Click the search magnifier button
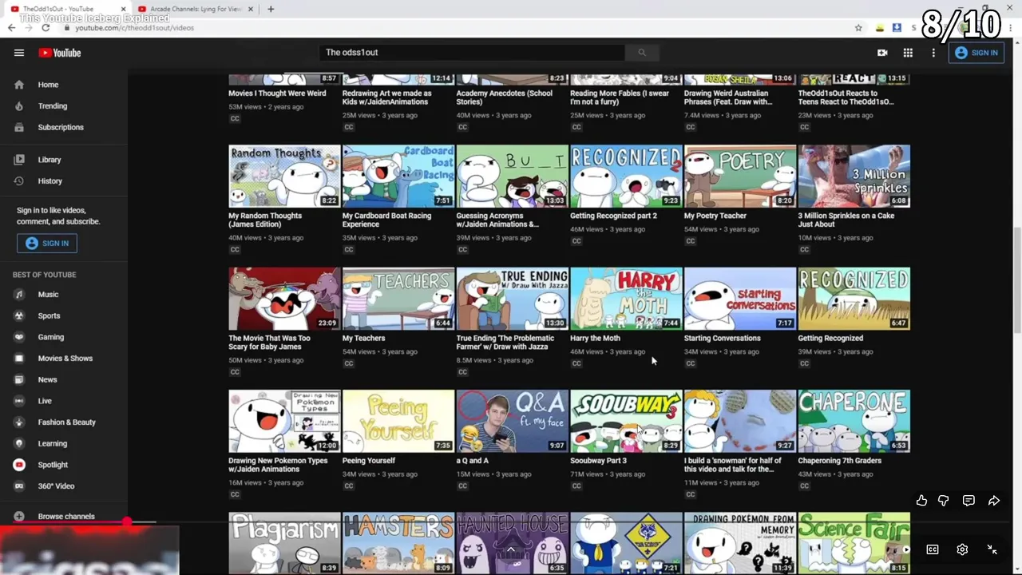The width and height of the screenshot is (1022, 575). 641,53
